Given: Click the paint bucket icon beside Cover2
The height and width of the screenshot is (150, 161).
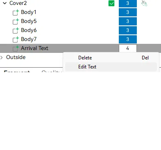Looking at the screenshot, I should click(144, 3).
